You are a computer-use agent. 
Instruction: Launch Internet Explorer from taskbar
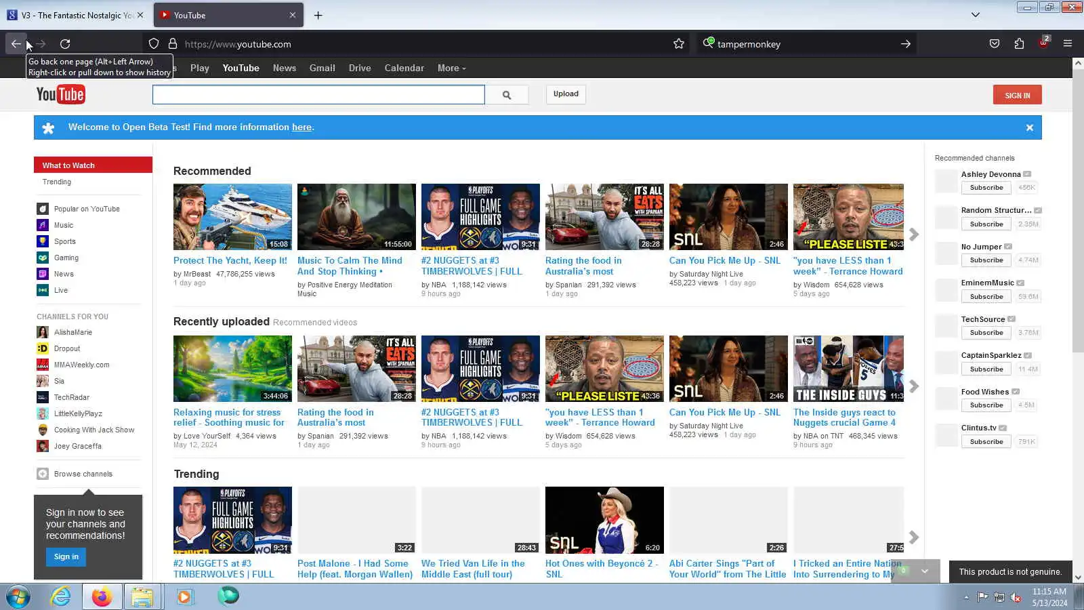click(61, 596)
